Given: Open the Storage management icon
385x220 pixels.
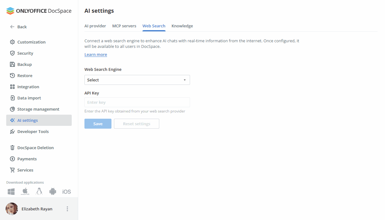Looking at the screenshot, I should (12, 109).
